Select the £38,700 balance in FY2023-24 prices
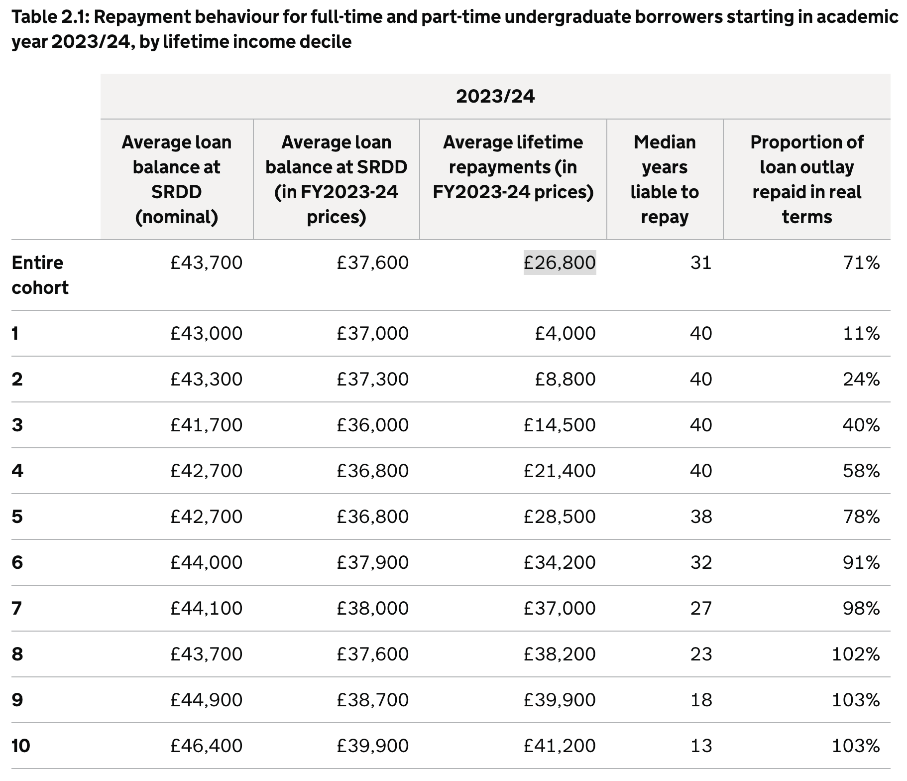The width and height of the screenshot is (907, 781). [372, 700]
